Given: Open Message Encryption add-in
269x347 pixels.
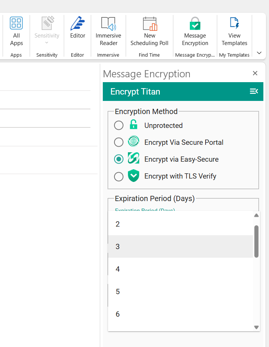Looking at the screenshot, I should pos(195,31).
